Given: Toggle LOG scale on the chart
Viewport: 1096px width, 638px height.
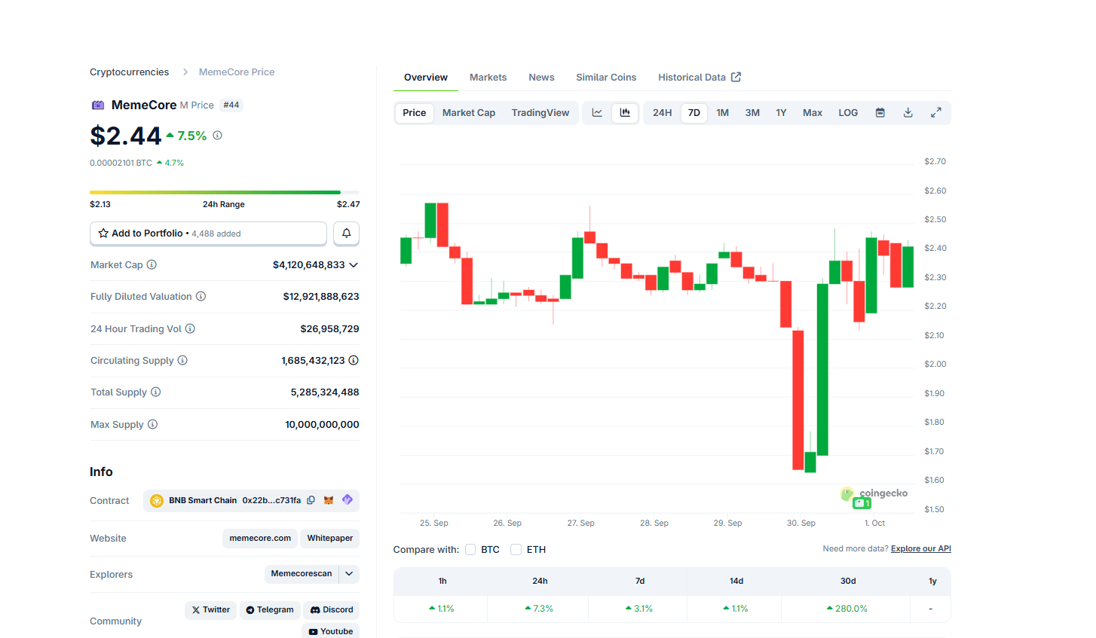Looking at the screenshot, I should 847,111.
